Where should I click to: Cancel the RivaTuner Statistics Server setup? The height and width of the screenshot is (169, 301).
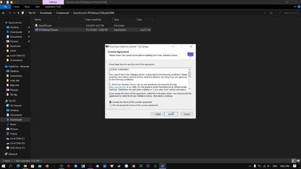[187, 114]
